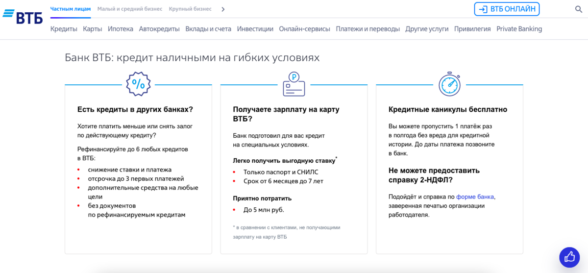Open the Private Banking menu item

click(519, 29)
